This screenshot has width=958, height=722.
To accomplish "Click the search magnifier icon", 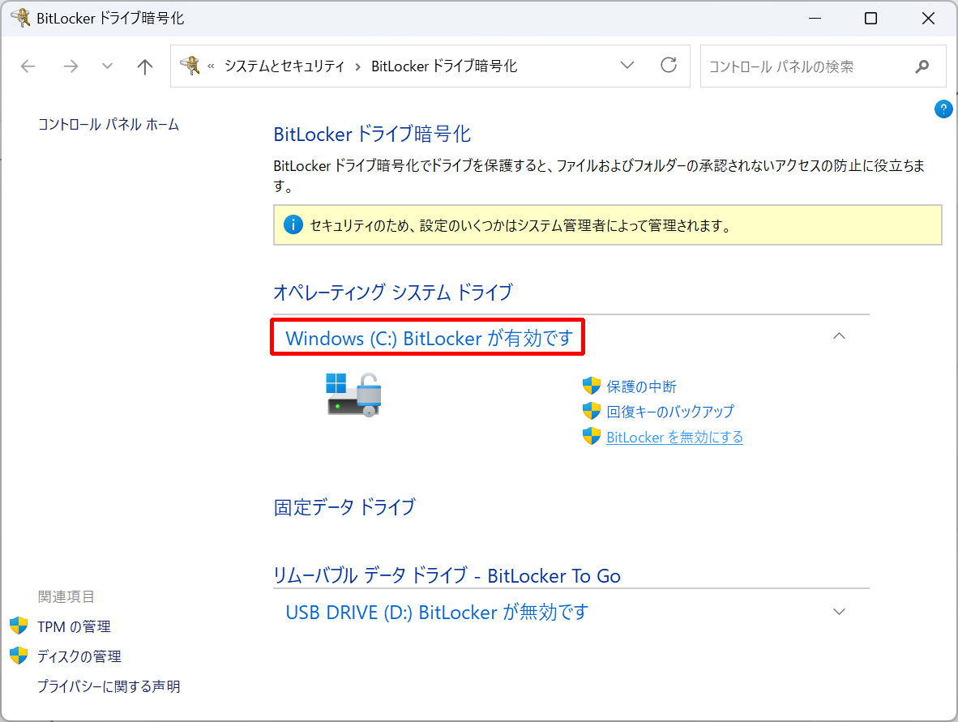I will (922, 66).
